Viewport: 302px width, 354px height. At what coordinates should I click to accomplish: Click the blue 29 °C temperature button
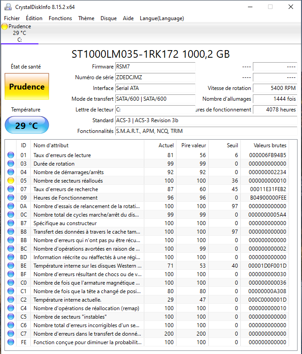pos(27,125)
